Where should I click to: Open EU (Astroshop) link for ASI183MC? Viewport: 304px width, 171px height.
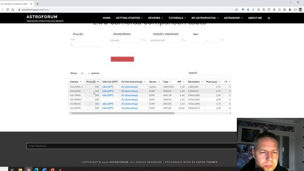click(x=130, y=108)
